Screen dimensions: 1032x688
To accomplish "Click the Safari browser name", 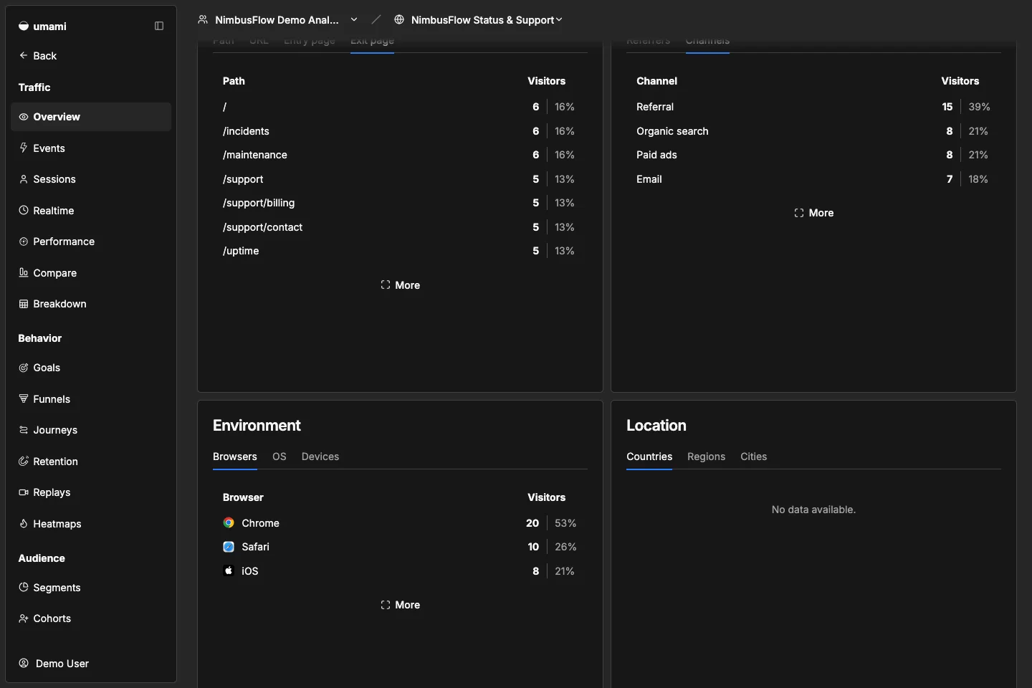I will point(255,547).
